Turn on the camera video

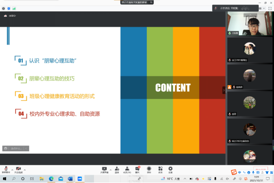pyautogui.click(x=18, y=170)
